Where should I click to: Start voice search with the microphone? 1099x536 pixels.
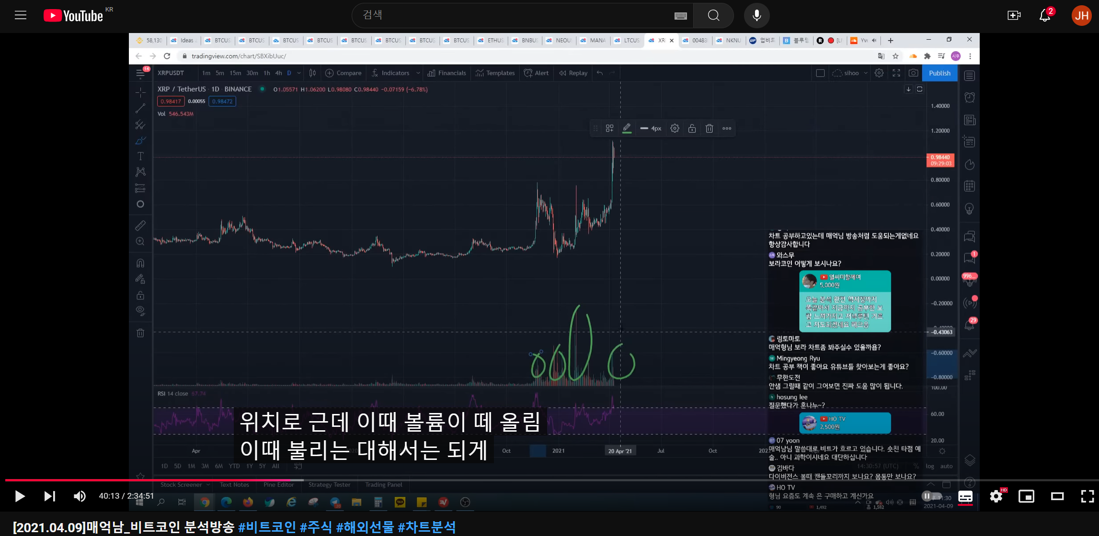coord(756,15)
